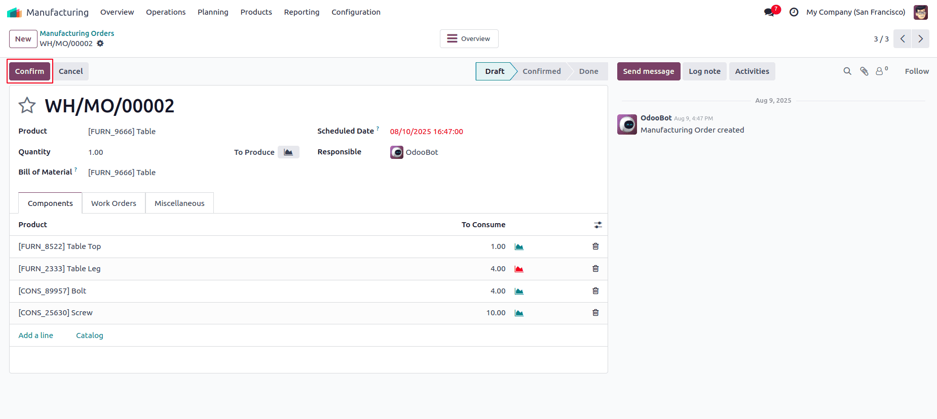Click the gear icon next to WH/MO/00002
Screen dimensions: 937x419
click(100, 44)
